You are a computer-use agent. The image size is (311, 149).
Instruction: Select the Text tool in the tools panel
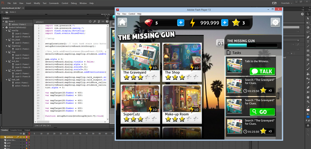(x=308, y=42)
